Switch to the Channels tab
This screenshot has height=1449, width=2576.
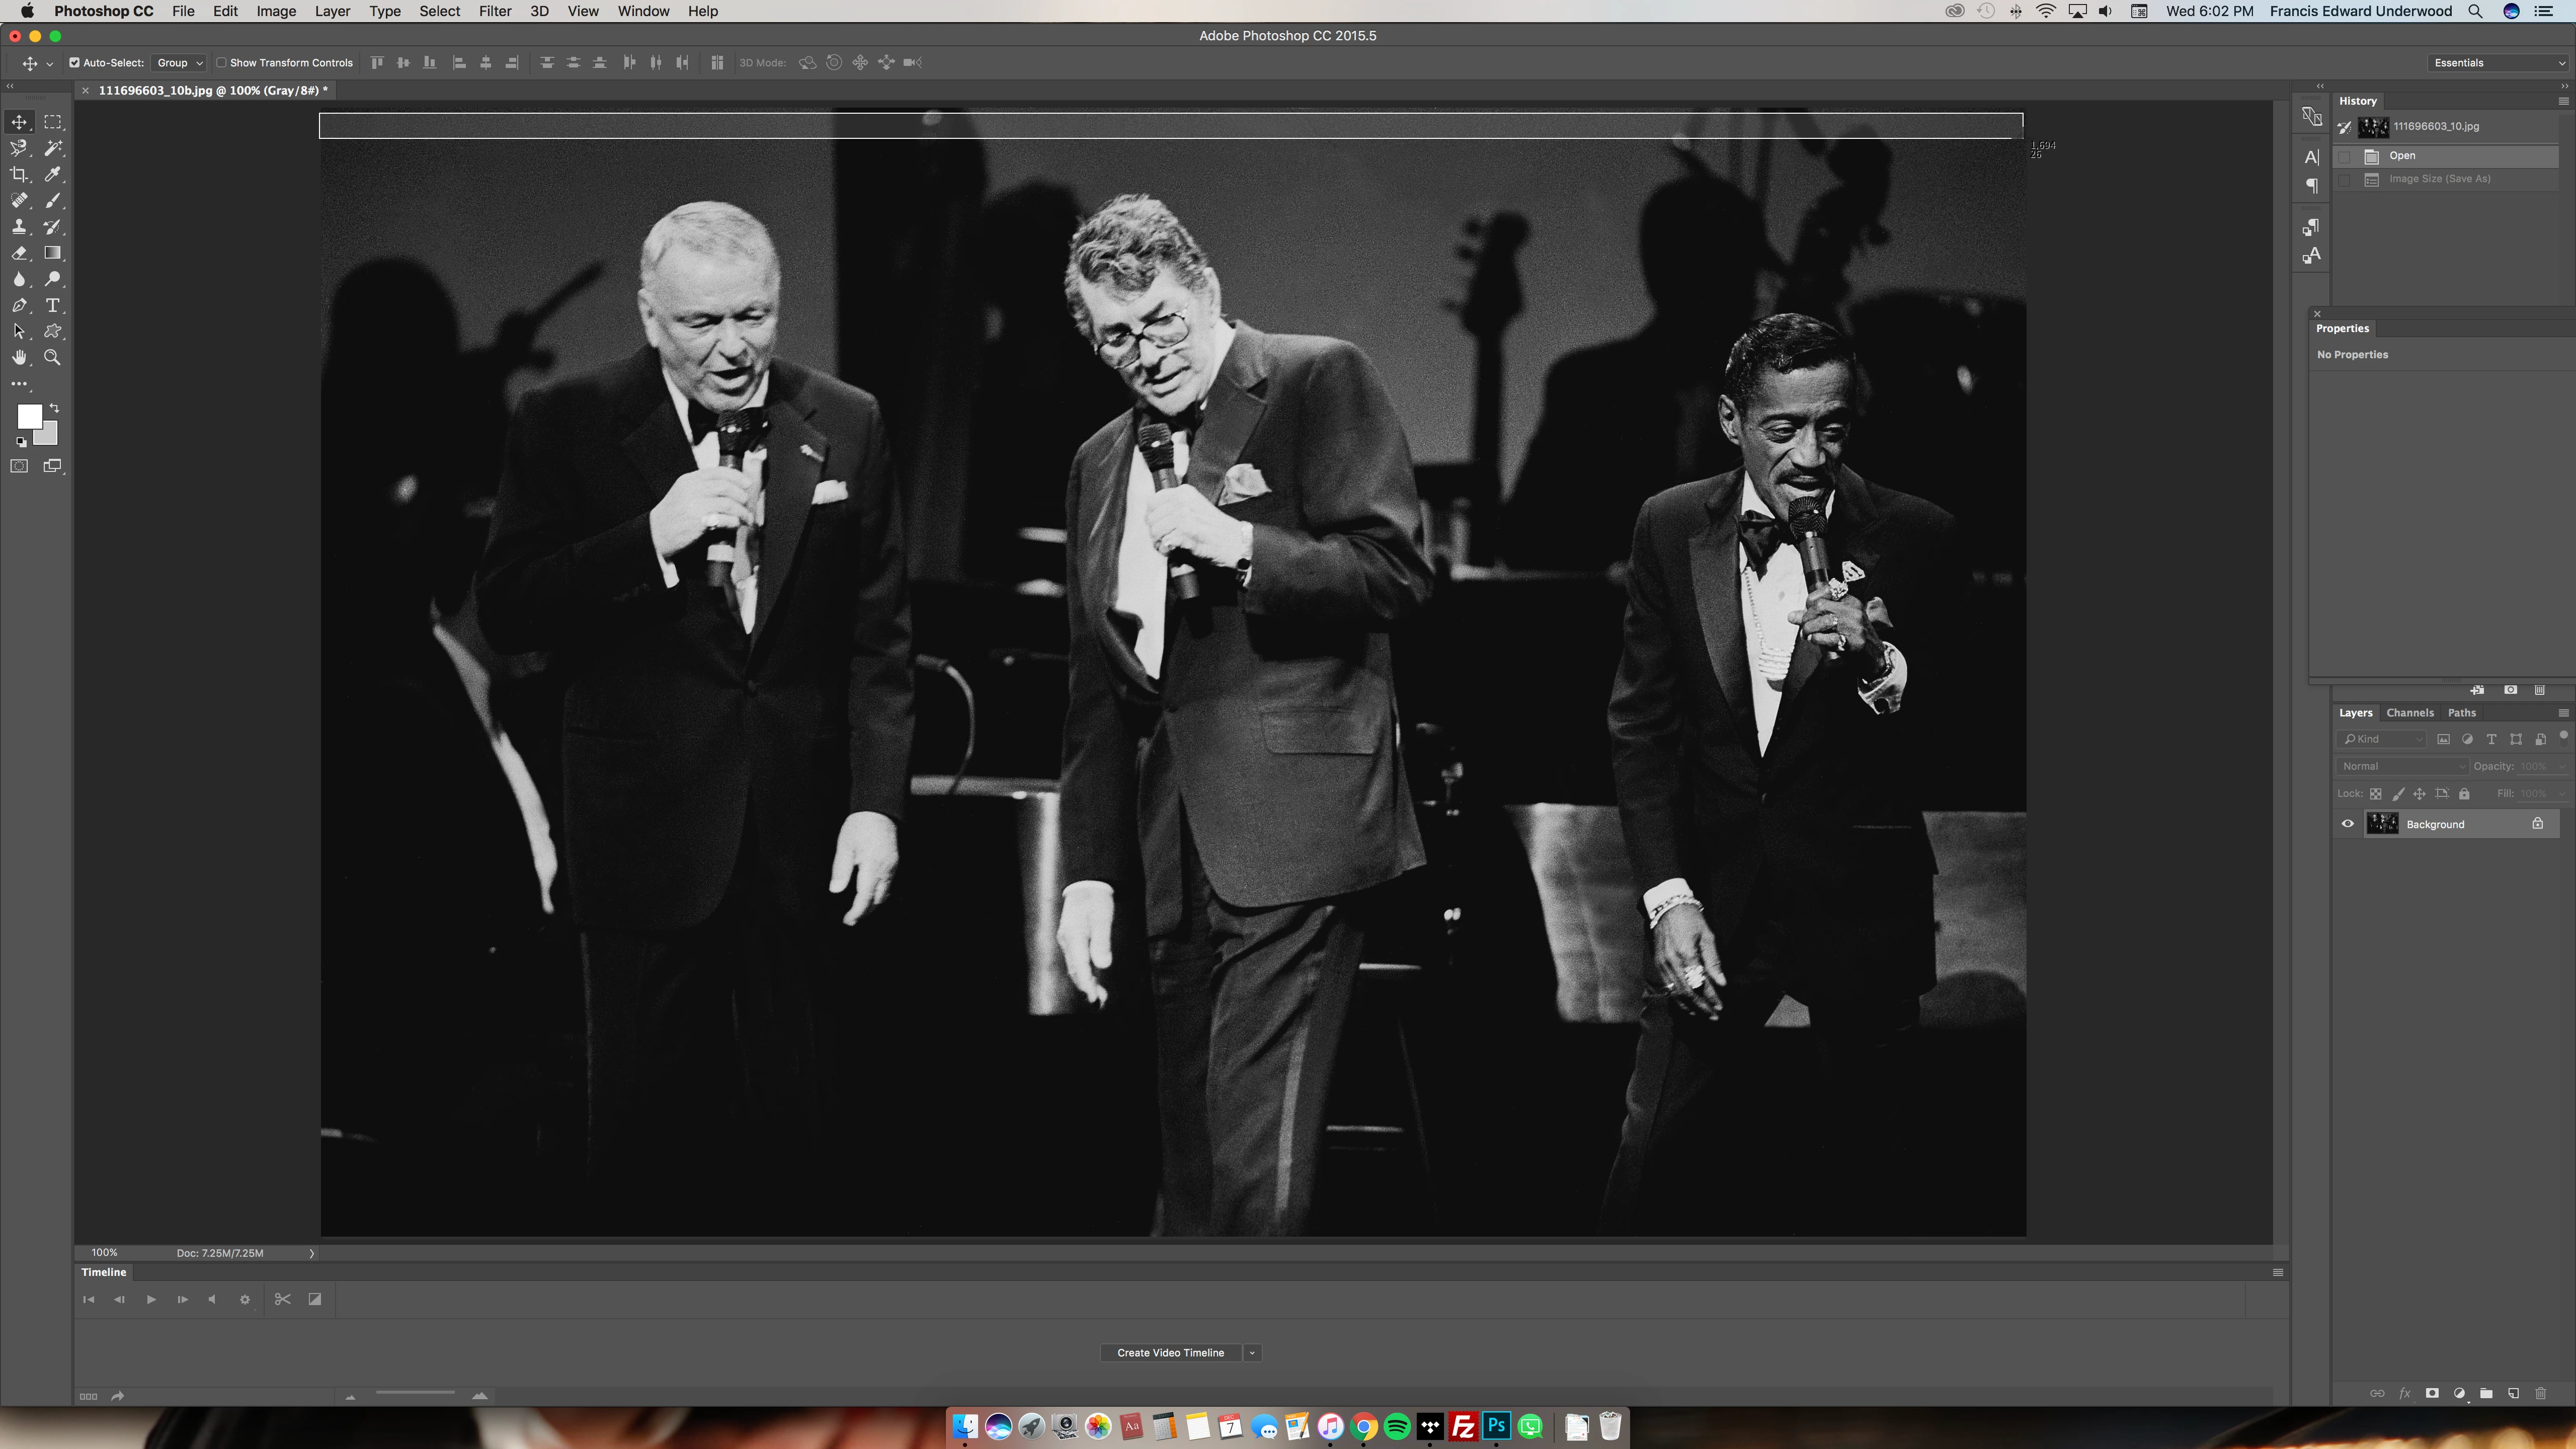click(x=2409, y=713)
